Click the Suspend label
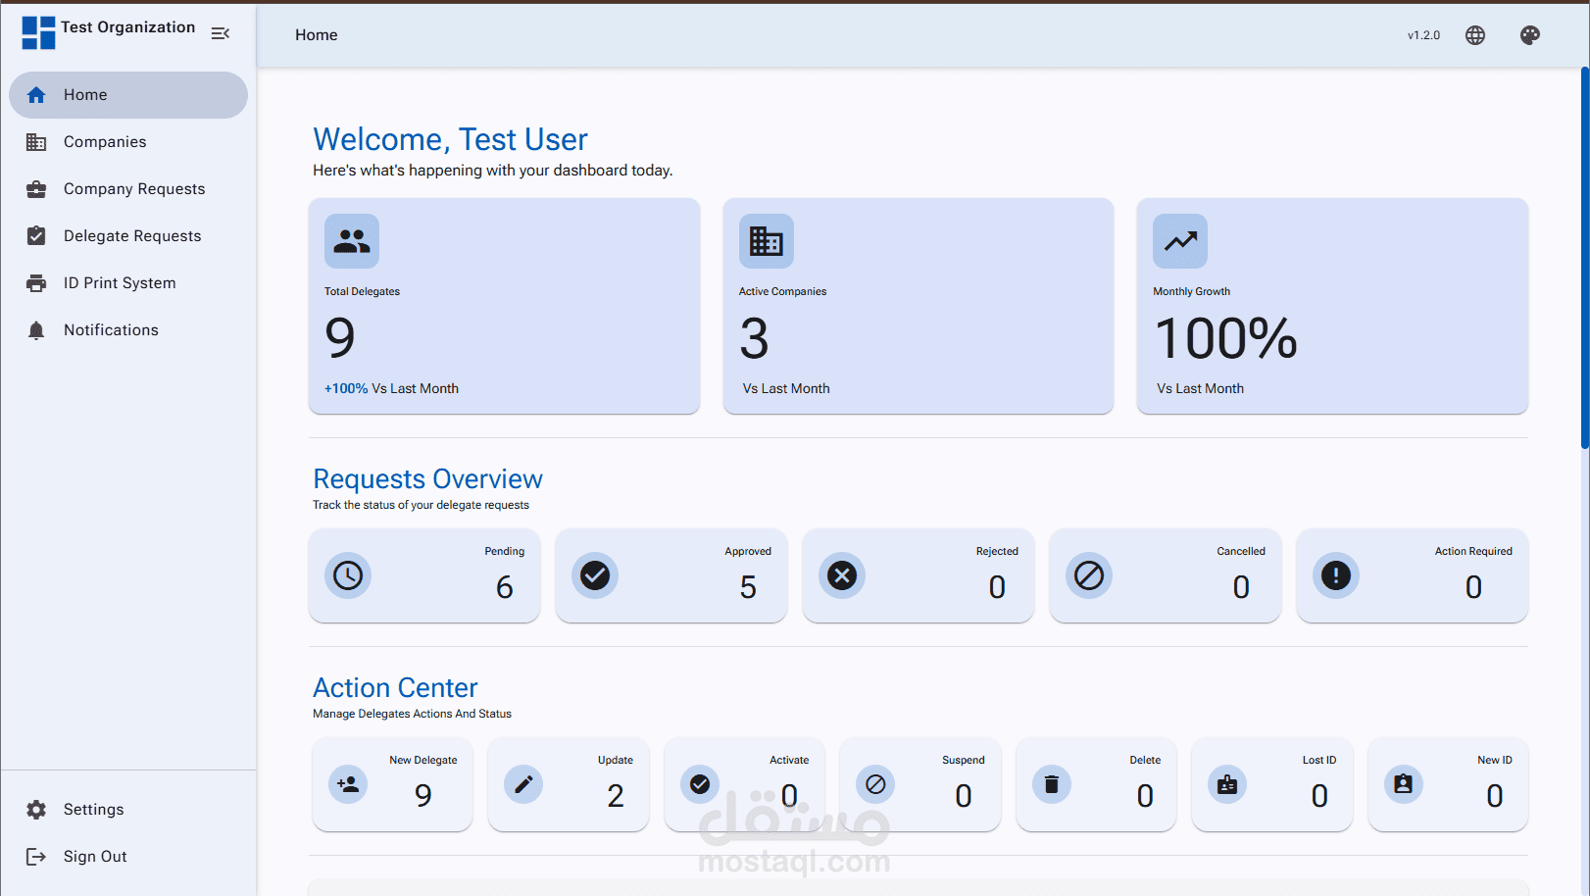The width and height of the screenshot is (1590, 896). click(x=964, y=760)
